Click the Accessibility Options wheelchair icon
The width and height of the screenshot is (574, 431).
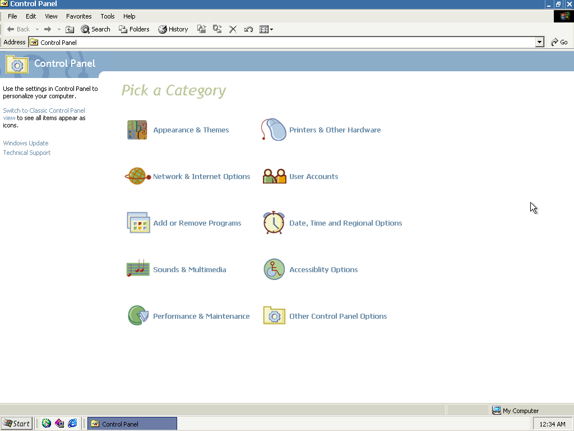pyautogui.click(x=274, y=269)
